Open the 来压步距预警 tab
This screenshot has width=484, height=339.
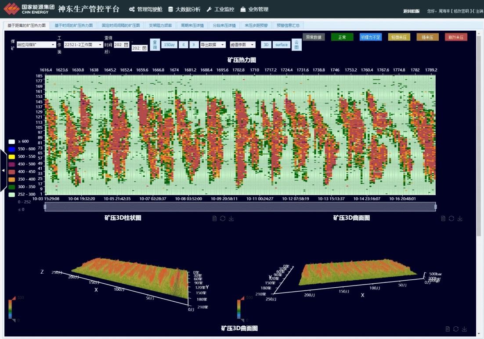click(x=256, y=25)
